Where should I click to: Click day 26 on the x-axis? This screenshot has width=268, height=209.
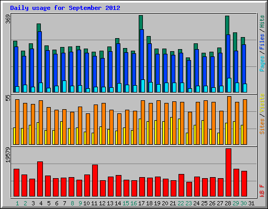(x=212, y=203)
